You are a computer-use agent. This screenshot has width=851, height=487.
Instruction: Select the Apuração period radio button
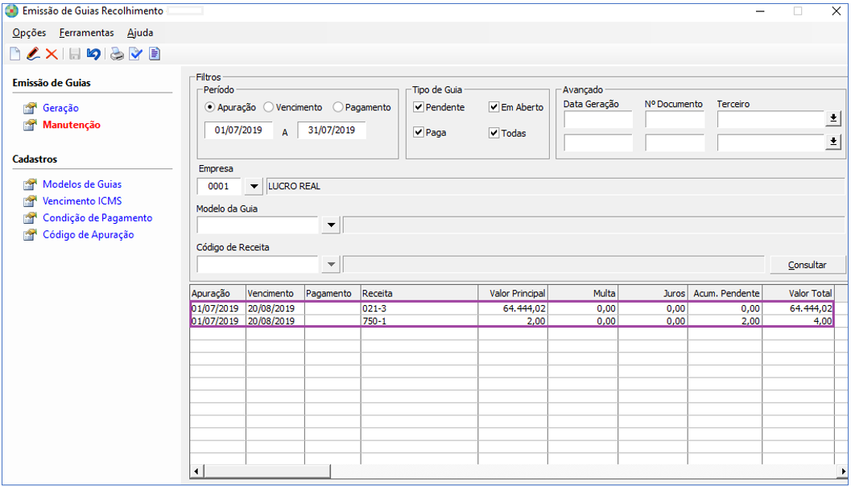(209, 107)
